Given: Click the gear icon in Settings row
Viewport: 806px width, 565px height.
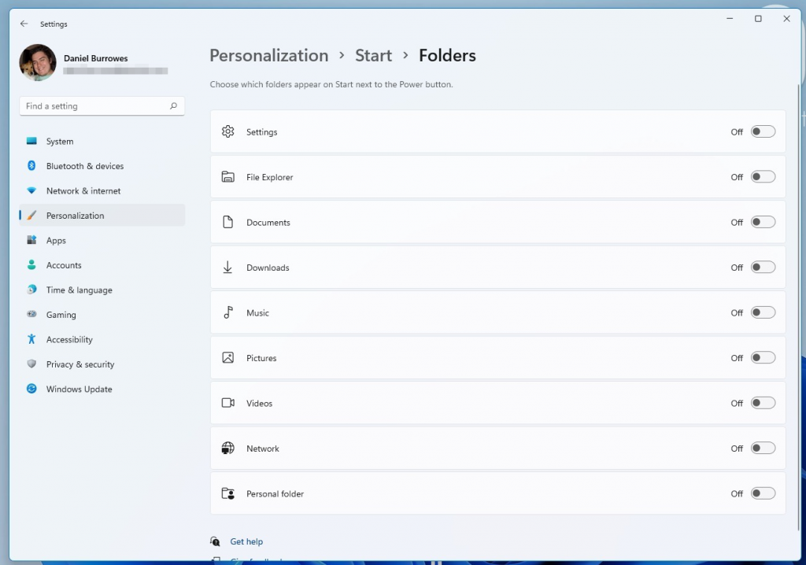Looking at the screenshot, I should (227, 131).
